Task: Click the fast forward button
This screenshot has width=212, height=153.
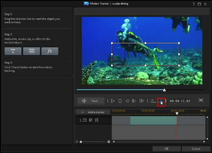Action: point(142,101)
